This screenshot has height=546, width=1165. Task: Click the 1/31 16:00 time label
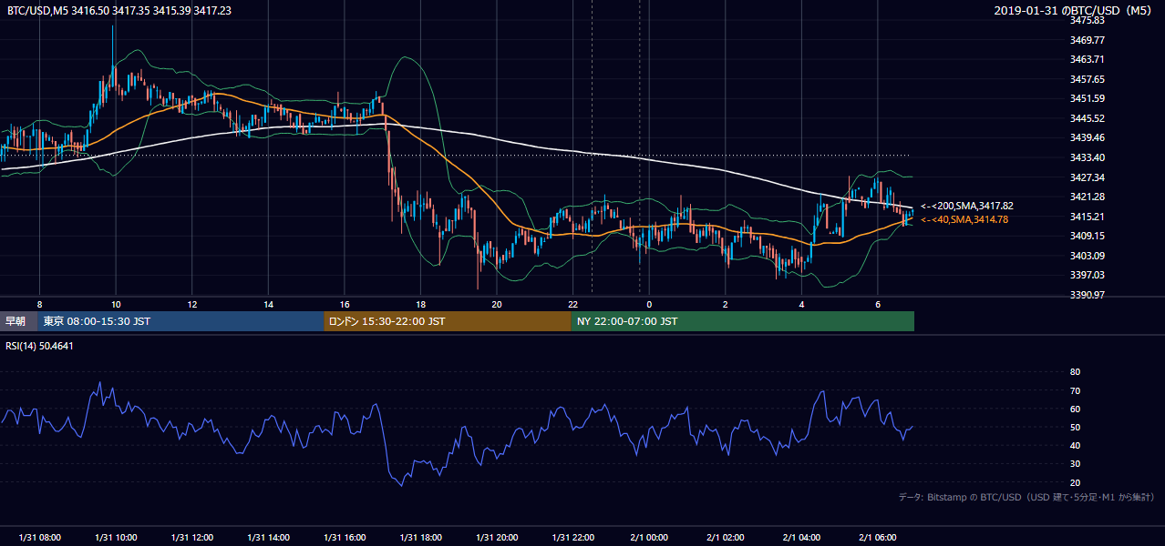[345, 537]
